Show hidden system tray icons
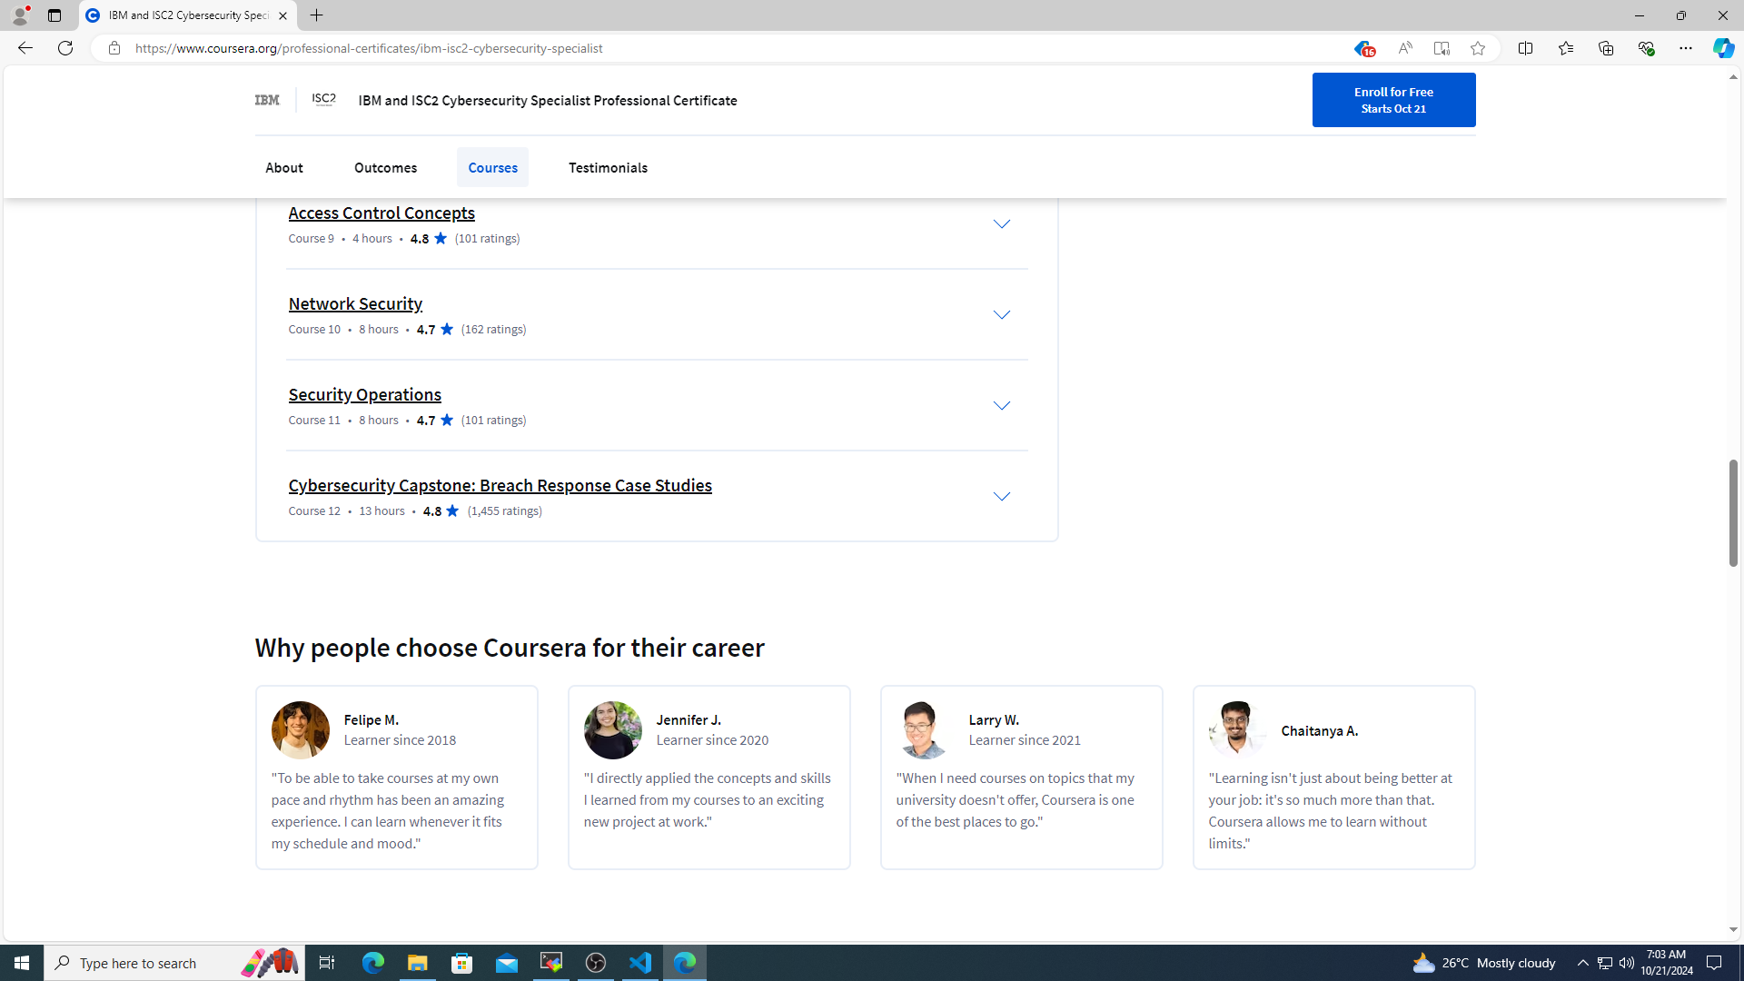The height and width of the screenshot is (981, 1744). point(1582,963)
